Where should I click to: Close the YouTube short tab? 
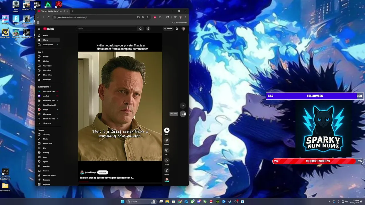[x=68, y=11]
